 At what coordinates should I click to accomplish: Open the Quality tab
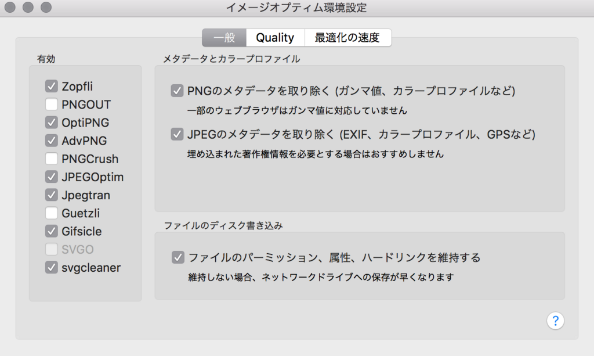coord(275,38)
